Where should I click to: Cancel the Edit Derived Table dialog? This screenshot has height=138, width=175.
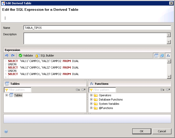pos(162,131)
